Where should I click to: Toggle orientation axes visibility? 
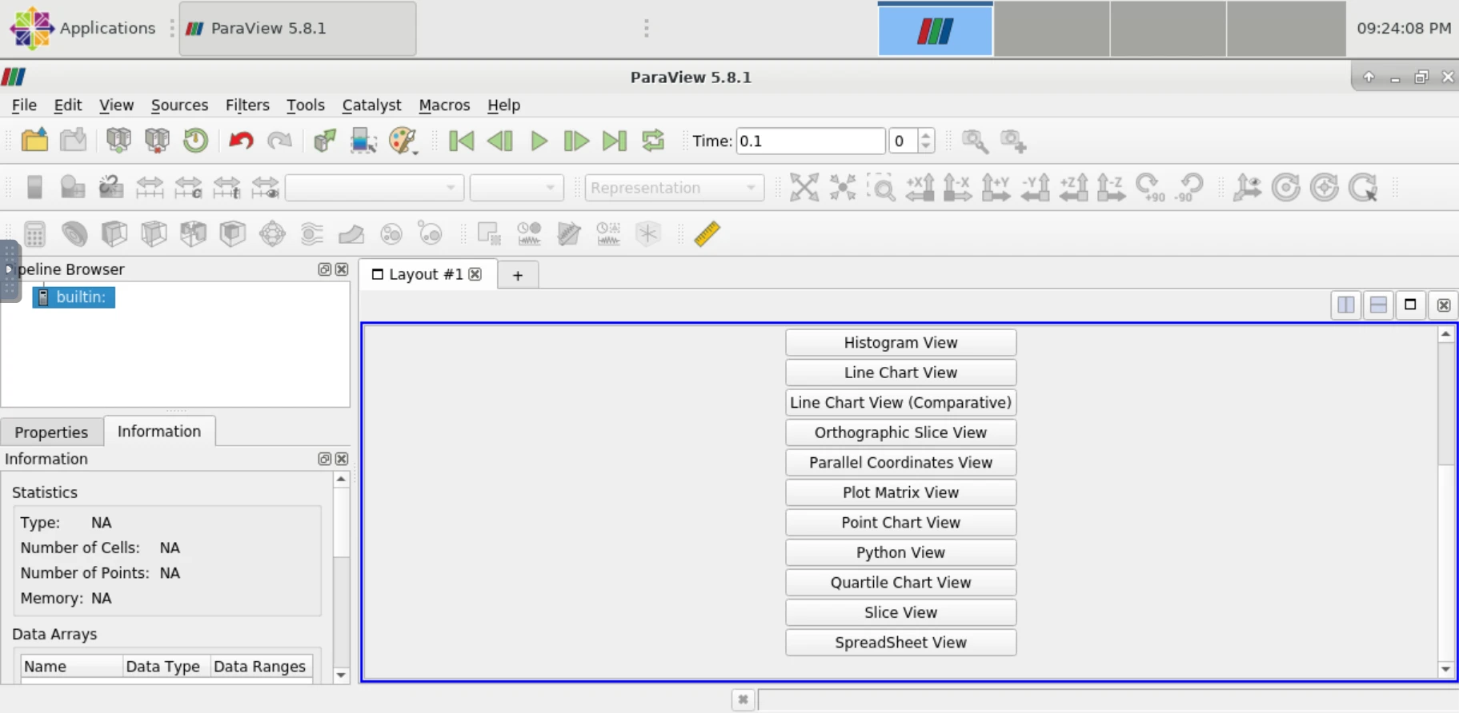(x=1248, y=187)
